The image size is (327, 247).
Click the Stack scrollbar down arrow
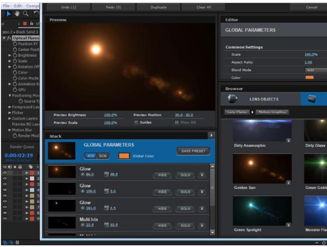coord(213,232)
